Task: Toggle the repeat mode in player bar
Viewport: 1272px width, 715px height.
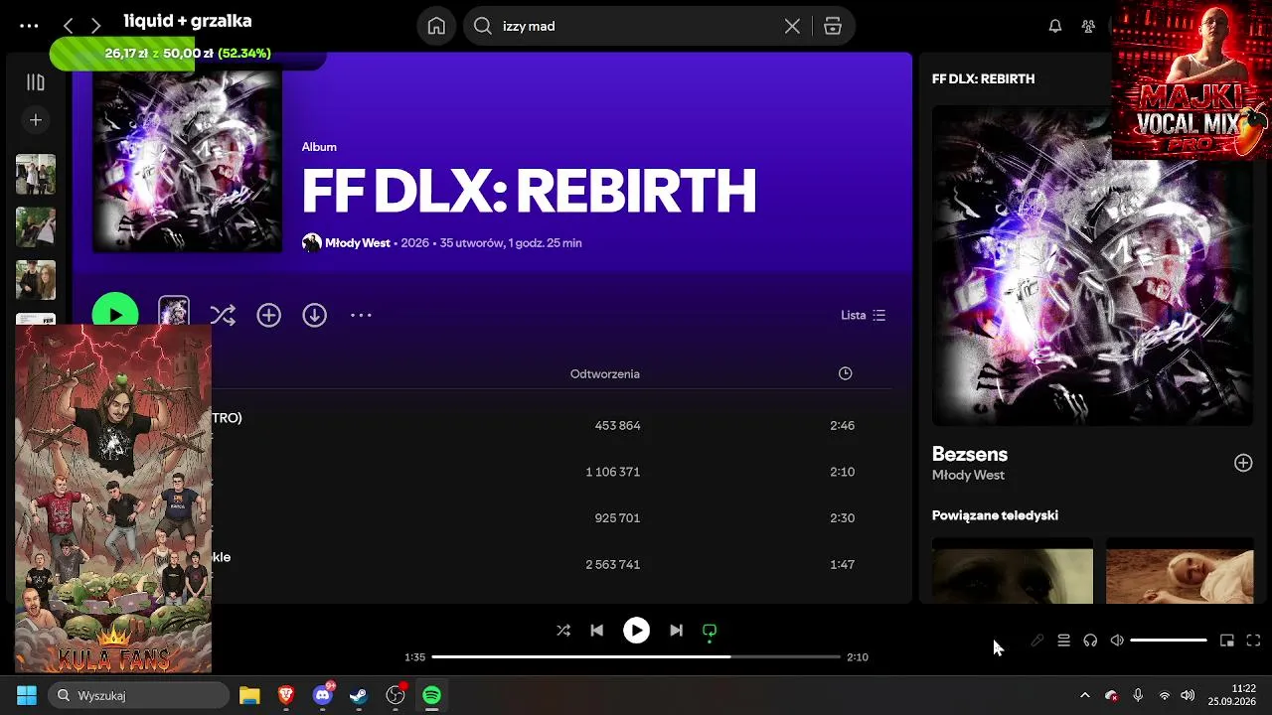Action: [x=710, y=630]
